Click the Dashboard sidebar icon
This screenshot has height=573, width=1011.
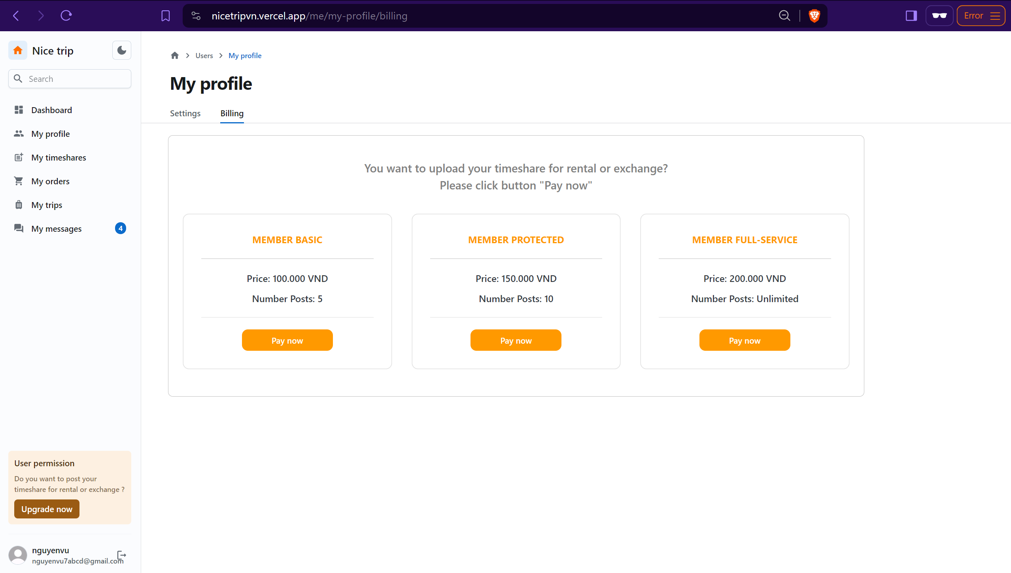pyautogui.click(x=19, y=110)
